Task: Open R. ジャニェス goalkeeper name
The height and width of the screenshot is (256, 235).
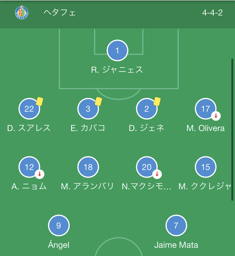Action: click(x=117, y=70)
